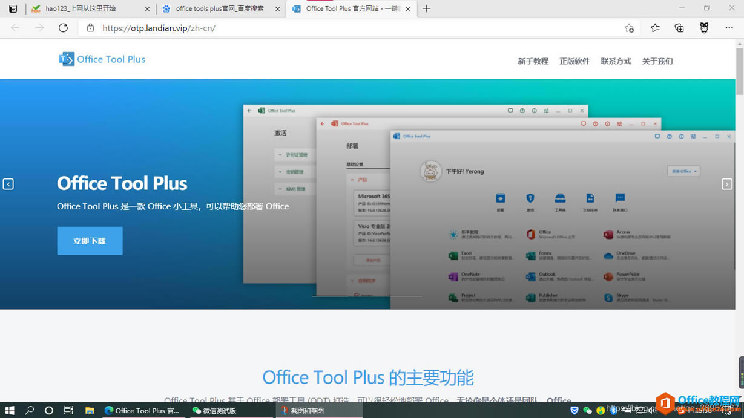Viewport: 744px width, 418px height.
Task: Click the 新手教程 starburst icon
Action: 453,233
